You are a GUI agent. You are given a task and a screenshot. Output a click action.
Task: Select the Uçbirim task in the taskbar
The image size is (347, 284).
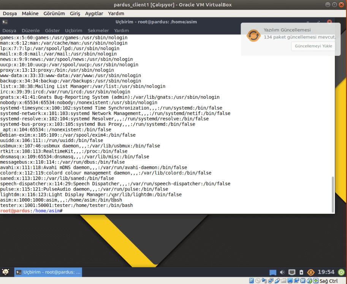48,272
